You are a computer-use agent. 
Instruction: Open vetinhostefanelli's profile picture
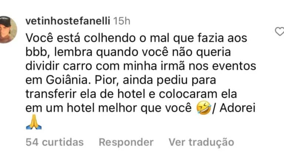(x=8, y=30)
